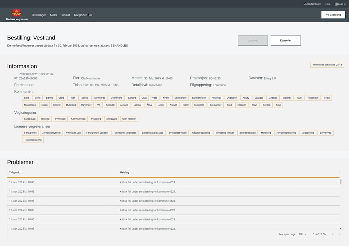Select the Øygarden kommune chip

point(232,98)
